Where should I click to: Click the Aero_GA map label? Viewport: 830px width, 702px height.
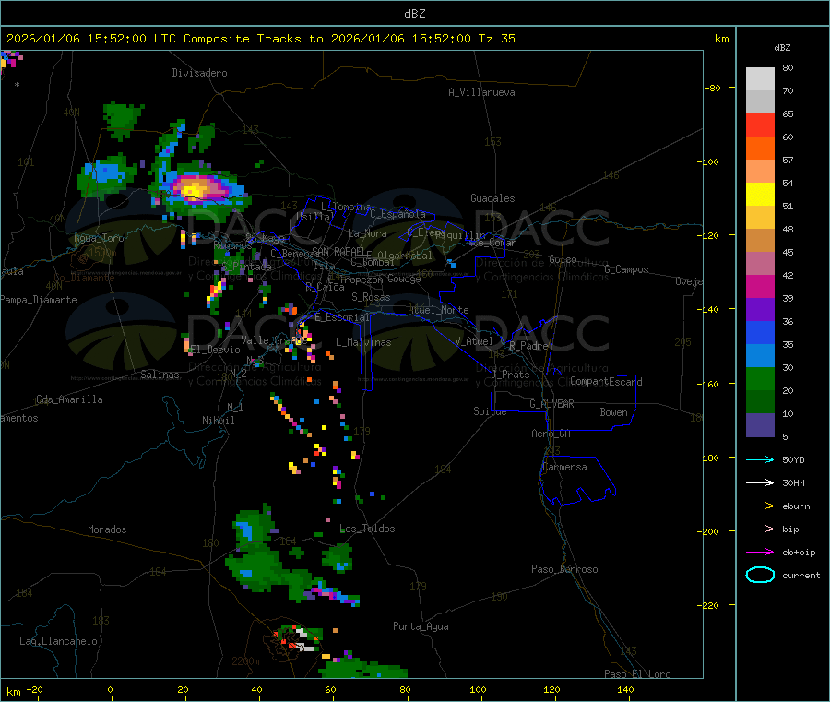[551, 434]
